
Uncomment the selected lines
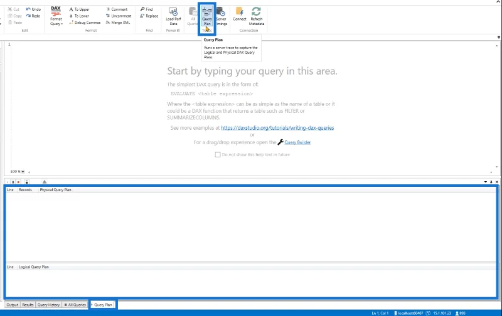[x=119, y=16]
